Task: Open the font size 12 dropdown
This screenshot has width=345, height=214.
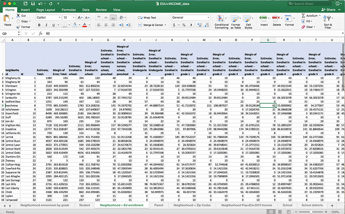Action: pos(73,18)
